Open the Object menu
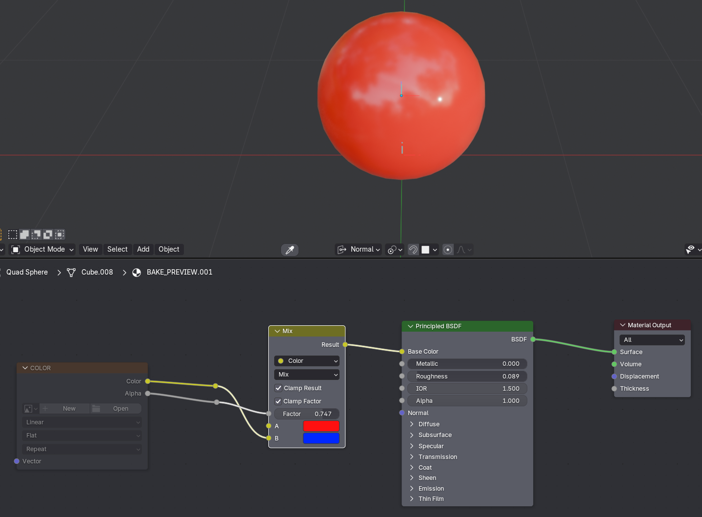 169,250
